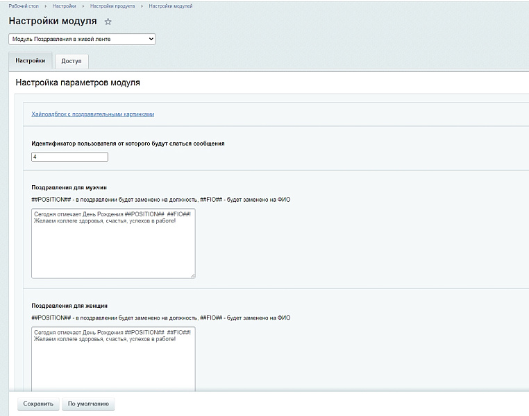The width and height of the screenshot is (529, 416).
Task: Go to Настройки in breadcrumbs
Action: (x=64, y=6)
